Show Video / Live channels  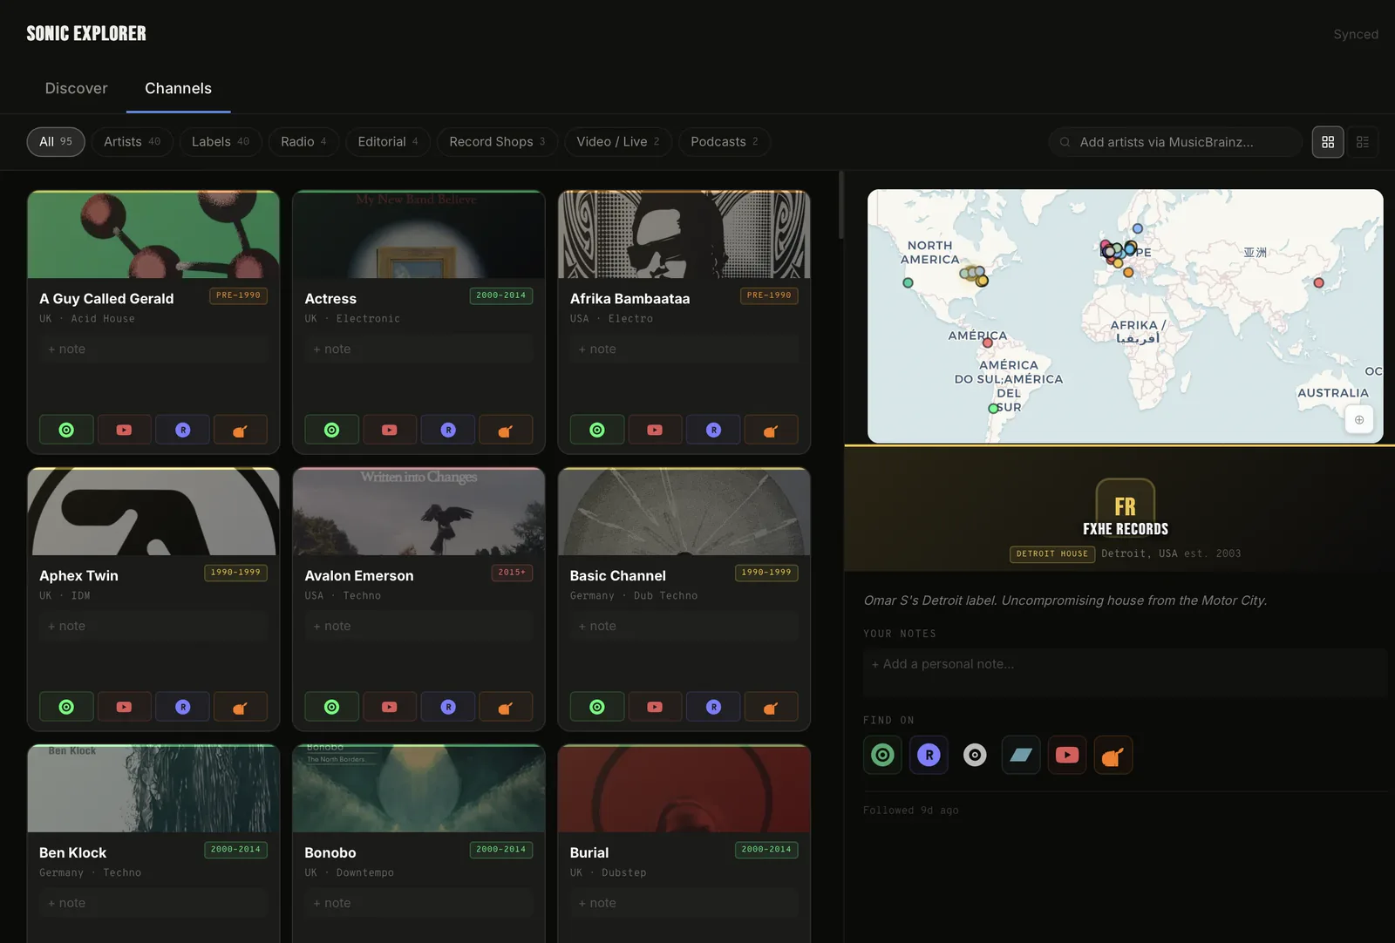pos(618,142)
